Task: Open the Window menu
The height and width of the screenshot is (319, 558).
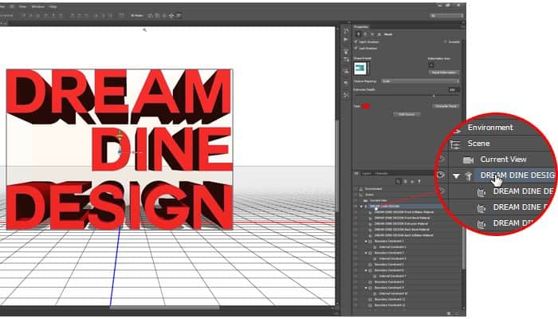Action: tap(38, 6)
